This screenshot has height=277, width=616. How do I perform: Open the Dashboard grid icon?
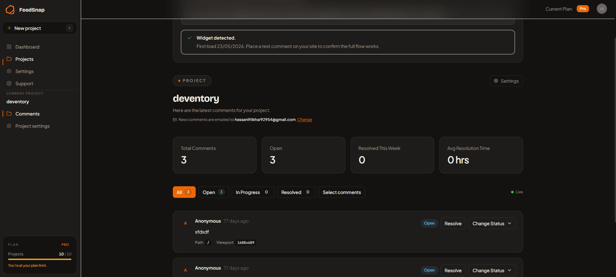coord(9,47)
